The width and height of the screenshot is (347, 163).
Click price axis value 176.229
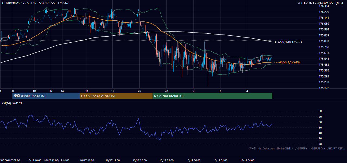pyautogui.click(x=324, y=12)
